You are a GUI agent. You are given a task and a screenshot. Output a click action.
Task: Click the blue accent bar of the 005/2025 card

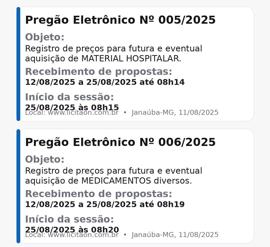point(18,64)
